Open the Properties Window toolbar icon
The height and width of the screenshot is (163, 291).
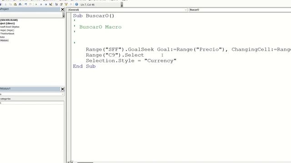[x=61, y=5]
